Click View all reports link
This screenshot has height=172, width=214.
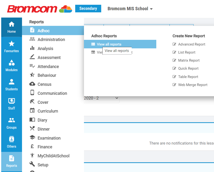(x=109, y=44)
